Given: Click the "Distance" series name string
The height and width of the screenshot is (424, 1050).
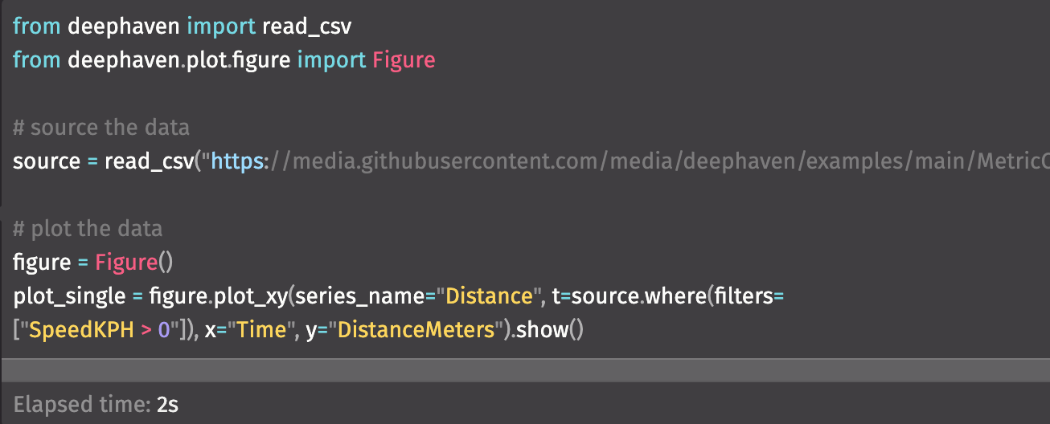Looking at the screenshot, I should tap(489, 296).
